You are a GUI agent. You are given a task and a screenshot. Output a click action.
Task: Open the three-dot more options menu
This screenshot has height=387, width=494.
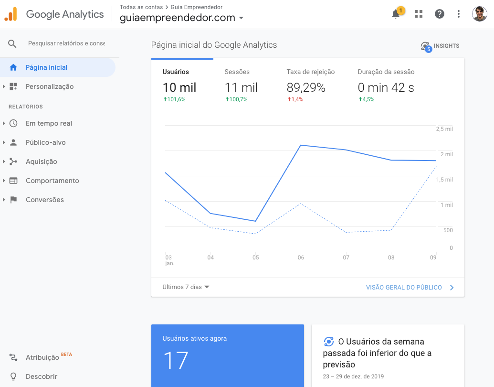point(458,14)
